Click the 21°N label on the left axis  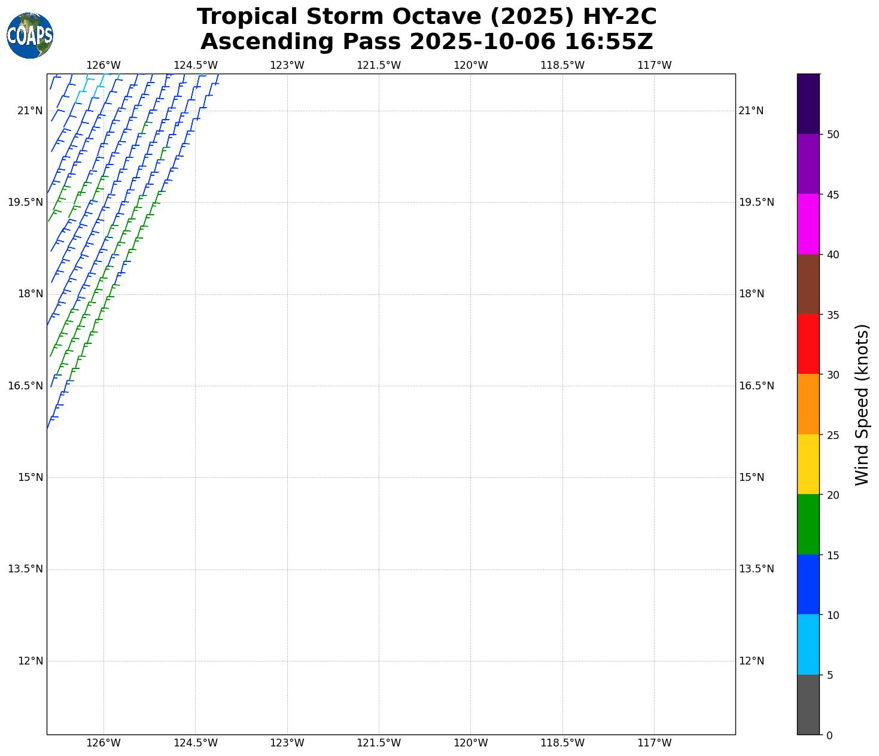(30, 111)
